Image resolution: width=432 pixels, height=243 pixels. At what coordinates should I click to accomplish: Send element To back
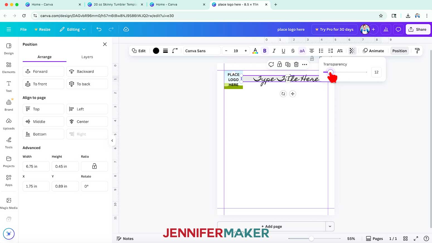click(x=87, y=84)
